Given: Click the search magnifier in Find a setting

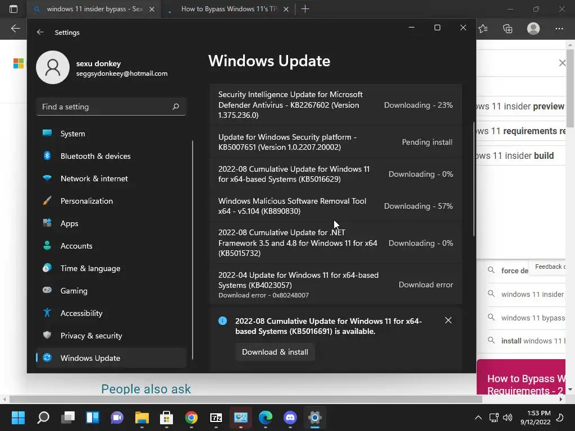Looking at the screenshot, I should 176,107.
